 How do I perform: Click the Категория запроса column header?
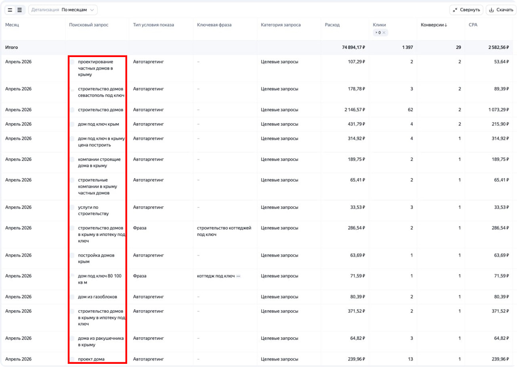pos(280,25)
